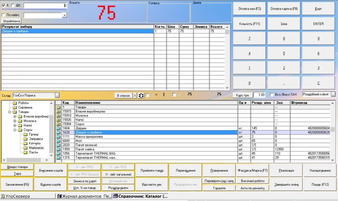Toggle the 'А' checkbox in the yellow bar
Screen dimensions: 338x201
point(174,95)
